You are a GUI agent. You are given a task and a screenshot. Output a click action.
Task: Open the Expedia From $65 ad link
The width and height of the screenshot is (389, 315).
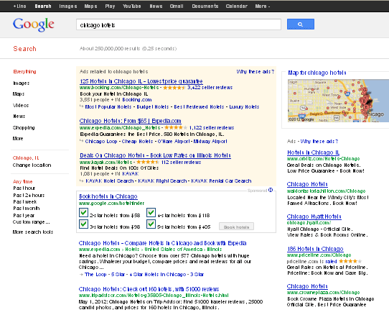coord(130,121)
